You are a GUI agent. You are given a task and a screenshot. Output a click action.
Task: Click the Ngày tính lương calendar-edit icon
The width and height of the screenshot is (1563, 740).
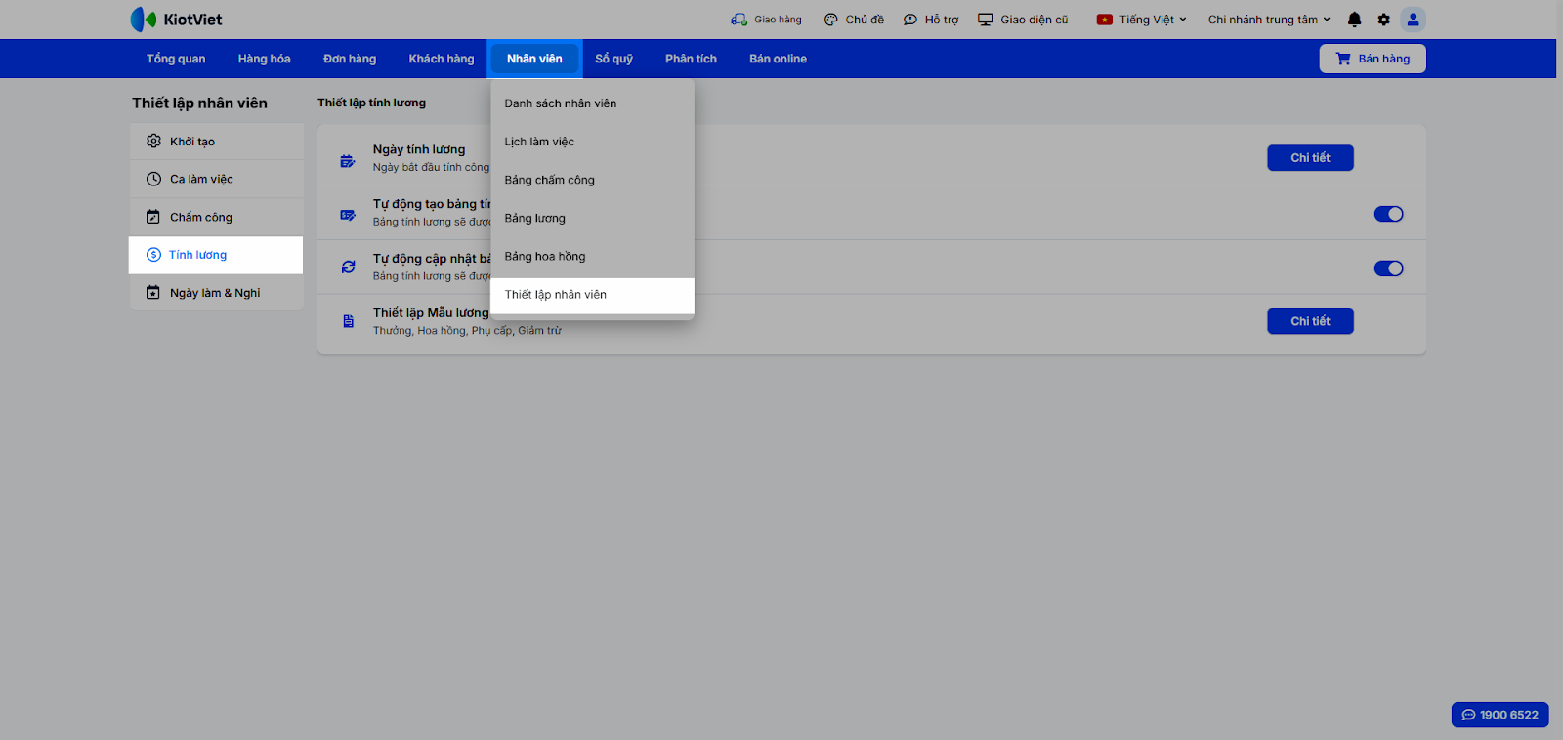pos(348,161)
